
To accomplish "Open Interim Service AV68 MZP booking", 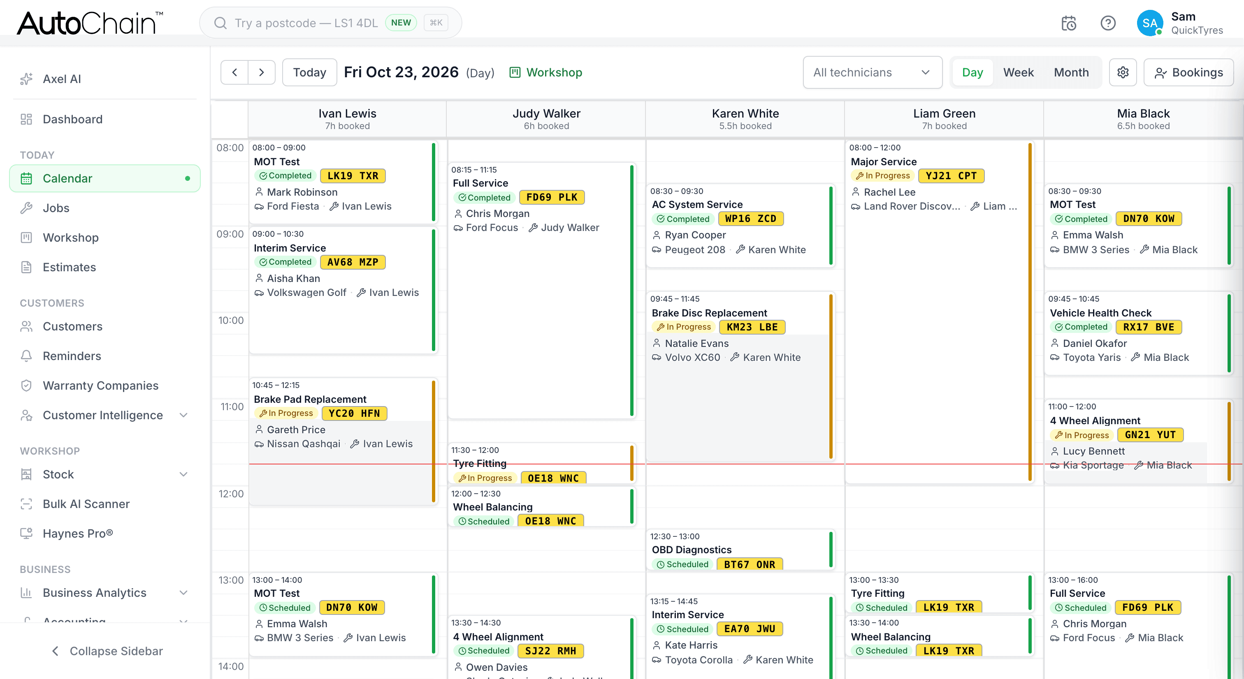I will pyautogui.click(x=343, y=290).
